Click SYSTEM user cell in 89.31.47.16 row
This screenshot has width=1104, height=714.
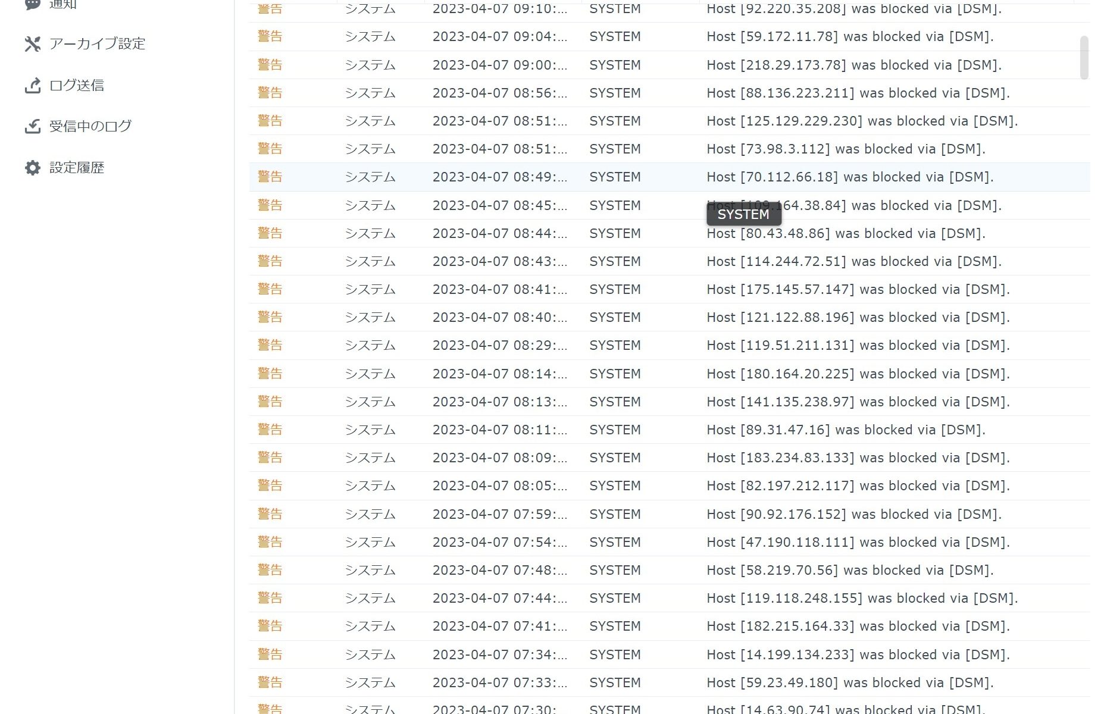pos(615,430)
